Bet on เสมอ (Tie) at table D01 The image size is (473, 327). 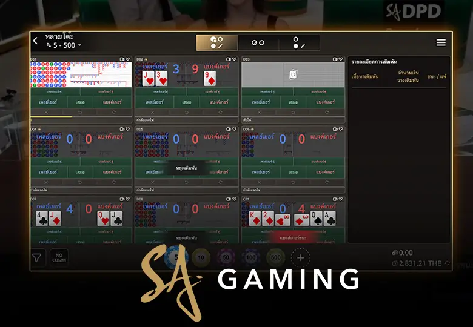80,102
